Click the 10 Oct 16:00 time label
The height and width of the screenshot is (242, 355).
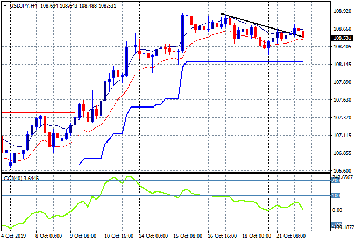pos(119,236)
